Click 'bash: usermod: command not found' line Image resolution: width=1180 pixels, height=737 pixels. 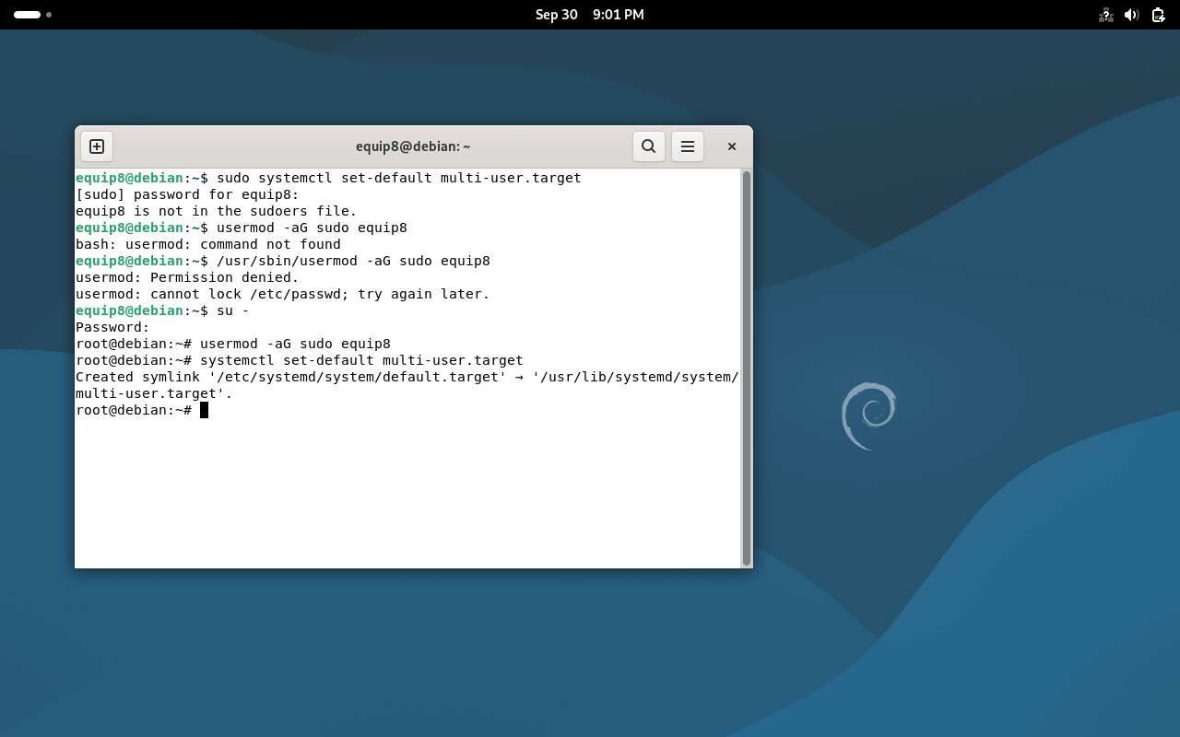point(208,244)
